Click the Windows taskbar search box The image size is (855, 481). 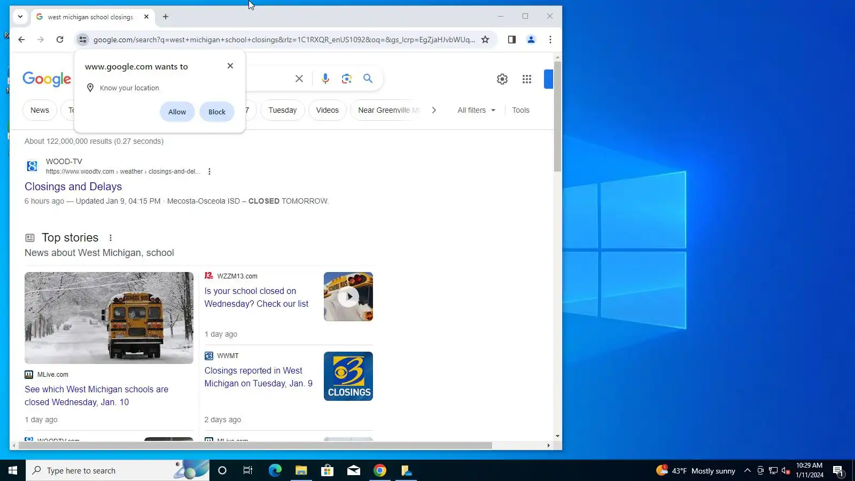pos(118,470)
